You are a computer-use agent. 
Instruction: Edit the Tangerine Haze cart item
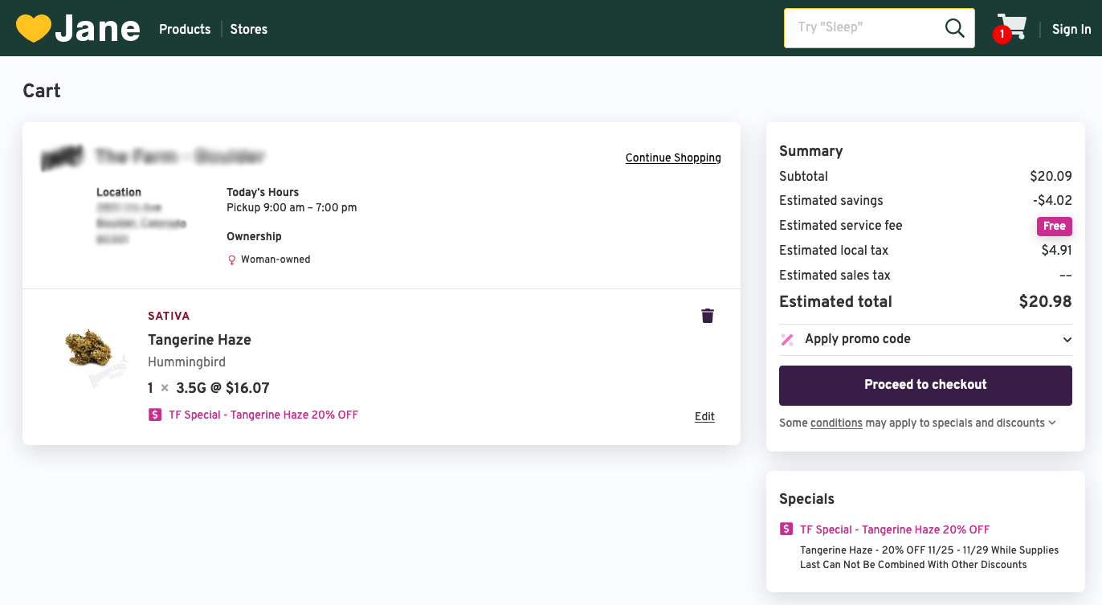coord(704,416)
